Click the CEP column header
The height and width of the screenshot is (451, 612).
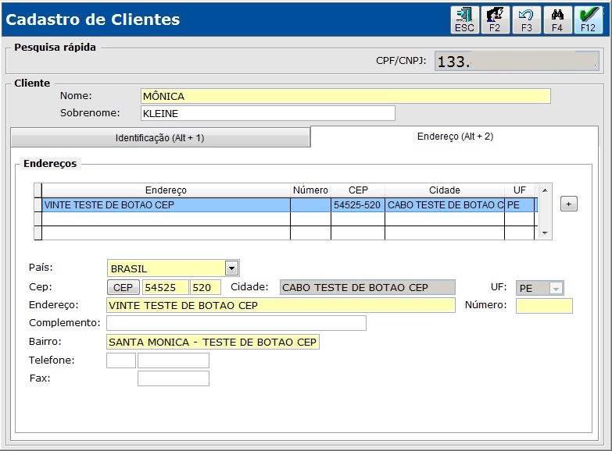[358, 190]
